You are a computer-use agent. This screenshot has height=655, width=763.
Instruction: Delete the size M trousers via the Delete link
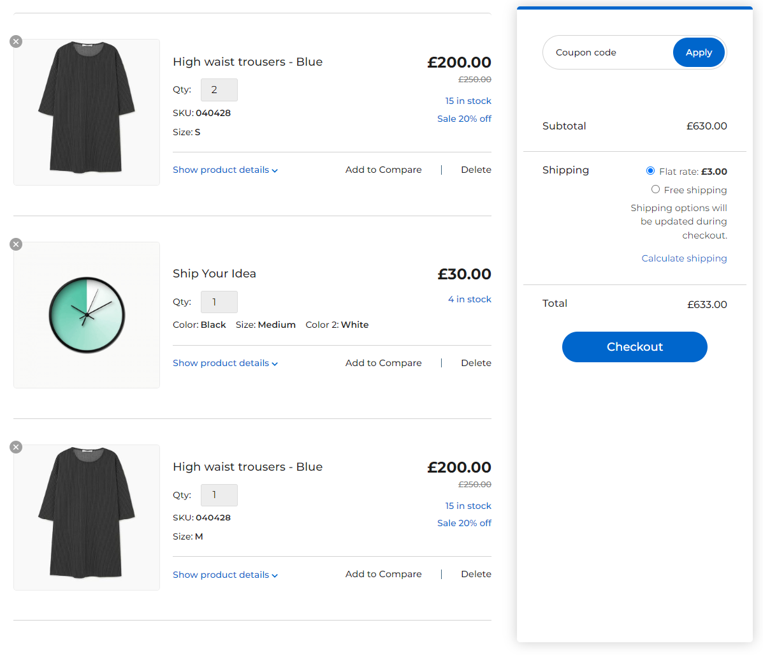click(476, 574)
